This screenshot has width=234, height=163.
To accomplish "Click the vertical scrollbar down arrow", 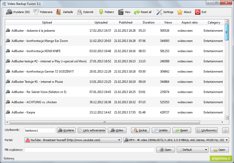I will pyautogui.click(x=227, y=118).
